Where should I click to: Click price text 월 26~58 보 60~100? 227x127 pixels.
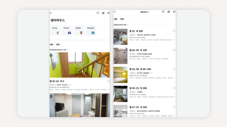pyautogui.click(x=140, y=69)
